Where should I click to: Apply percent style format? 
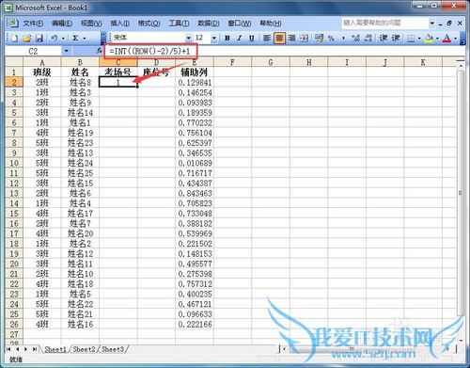[x=331, y=38]
